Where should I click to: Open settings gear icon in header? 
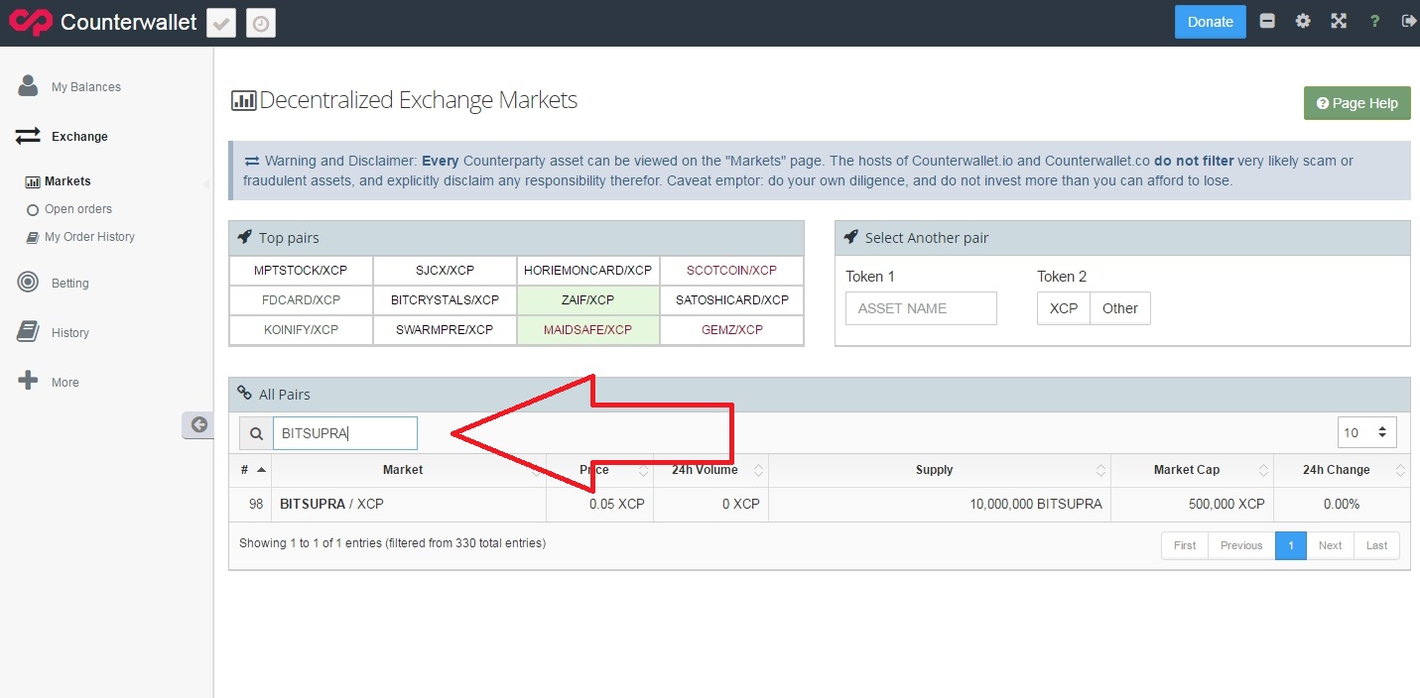tap(1303, 21)
